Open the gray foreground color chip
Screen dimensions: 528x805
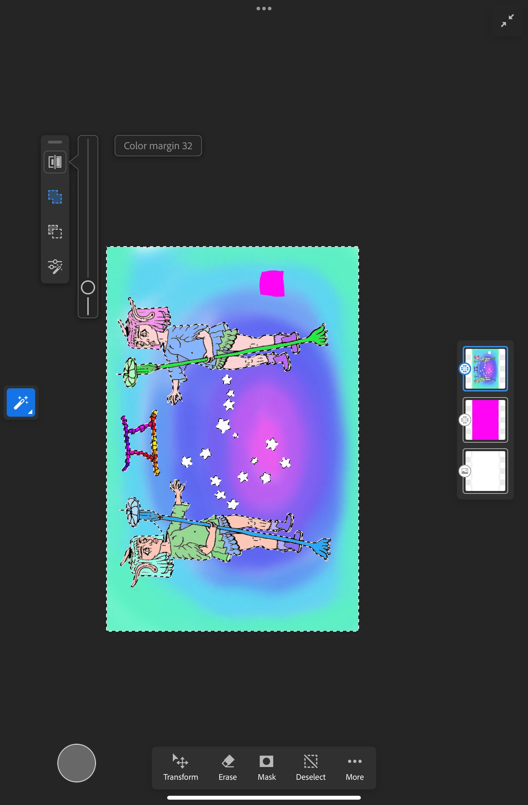click(77, 763)
